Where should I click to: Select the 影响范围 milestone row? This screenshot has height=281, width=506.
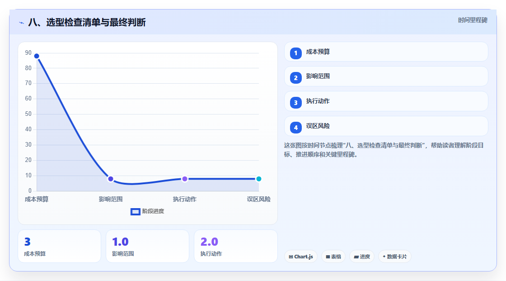[x=386, y=76]
